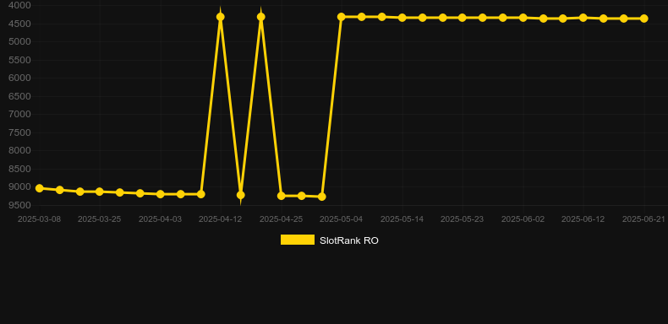Toggle the SlotRank RO legend yellow swatch

[298, 240]
